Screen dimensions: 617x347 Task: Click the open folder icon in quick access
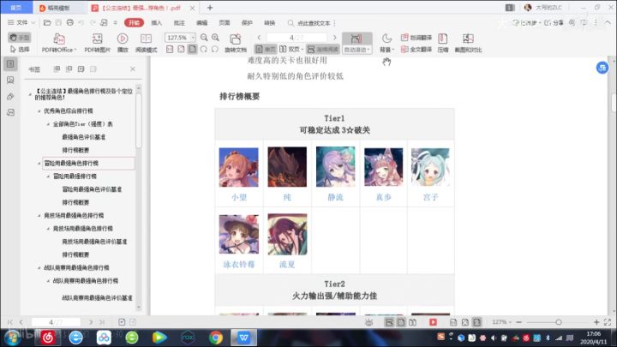[x=47, y=23]
